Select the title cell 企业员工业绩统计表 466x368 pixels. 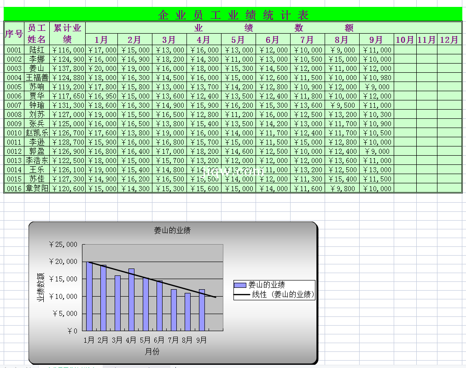(x=233, y=15)
